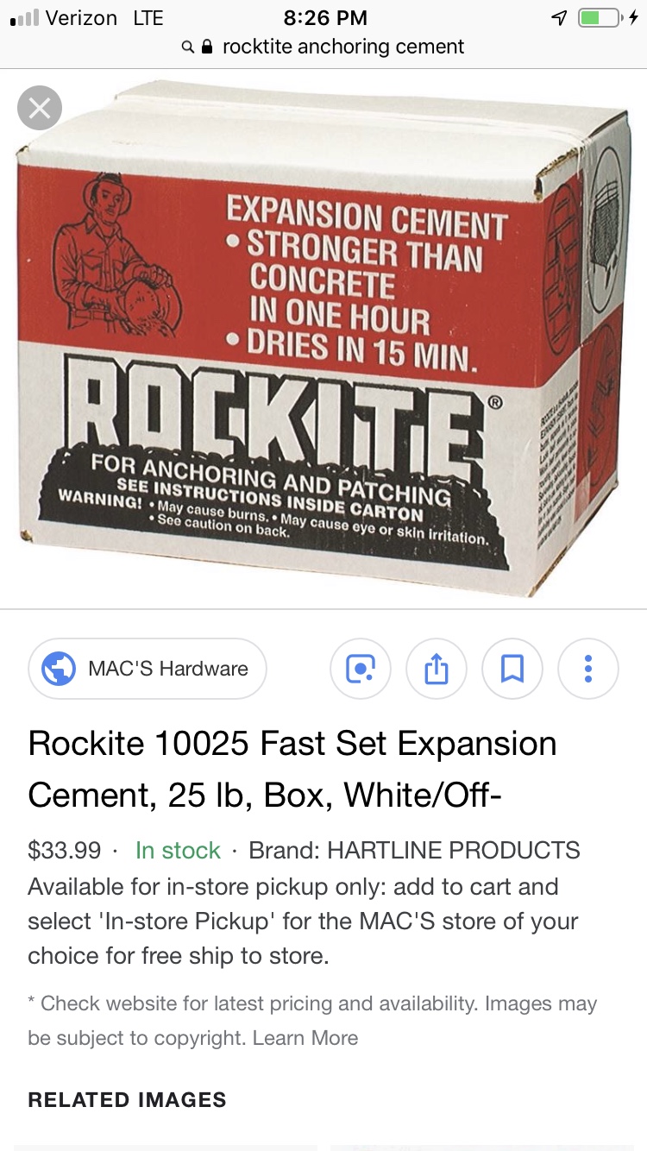Bookmark this image with the save icon

512,669
